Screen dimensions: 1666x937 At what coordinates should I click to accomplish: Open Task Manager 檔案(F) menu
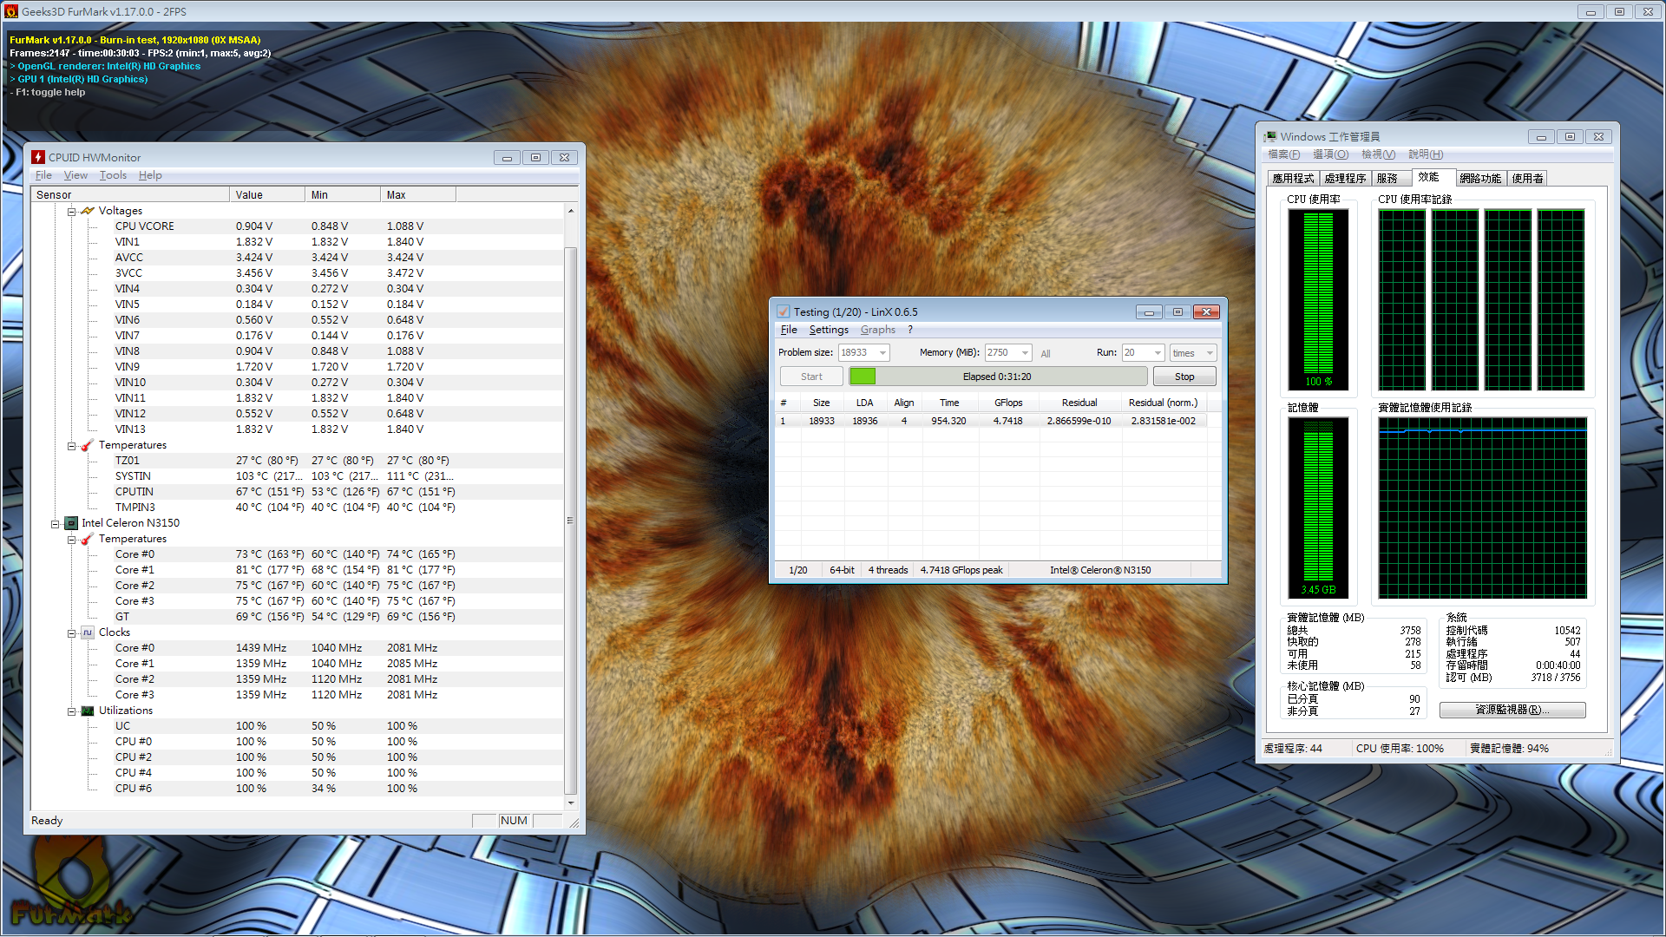tap(1283, 154)
